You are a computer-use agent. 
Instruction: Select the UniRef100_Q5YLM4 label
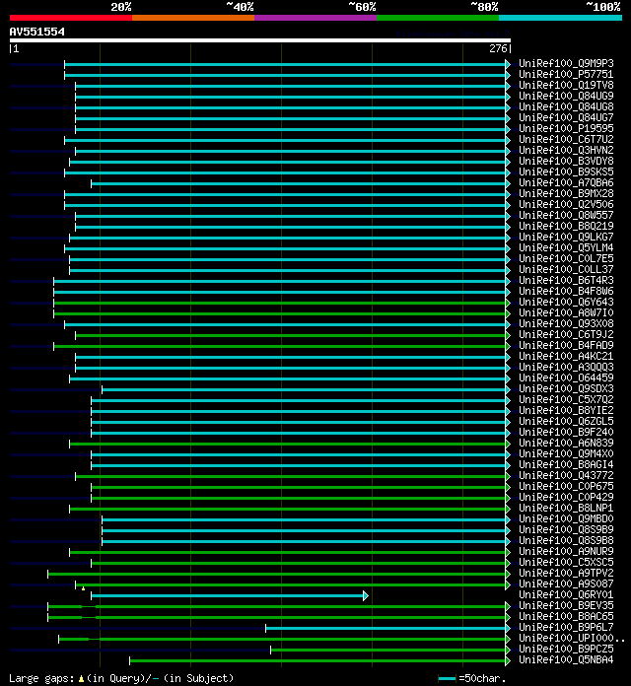coord(566,248)
